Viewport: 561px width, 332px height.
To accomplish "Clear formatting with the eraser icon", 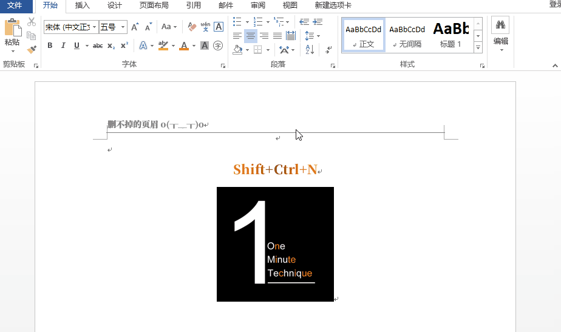I will (192, 27).
